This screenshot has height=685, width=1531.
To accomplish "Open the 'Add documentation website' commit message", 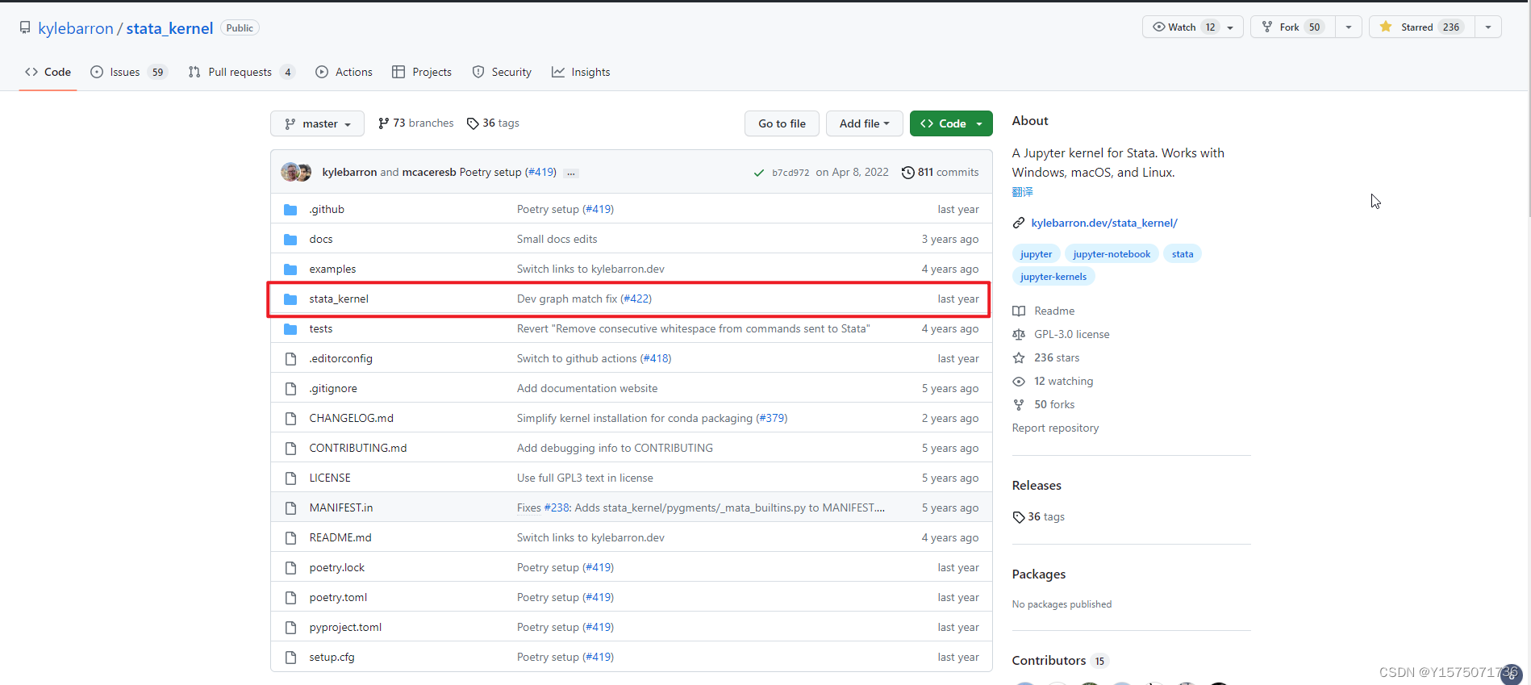I will [587, 389].
